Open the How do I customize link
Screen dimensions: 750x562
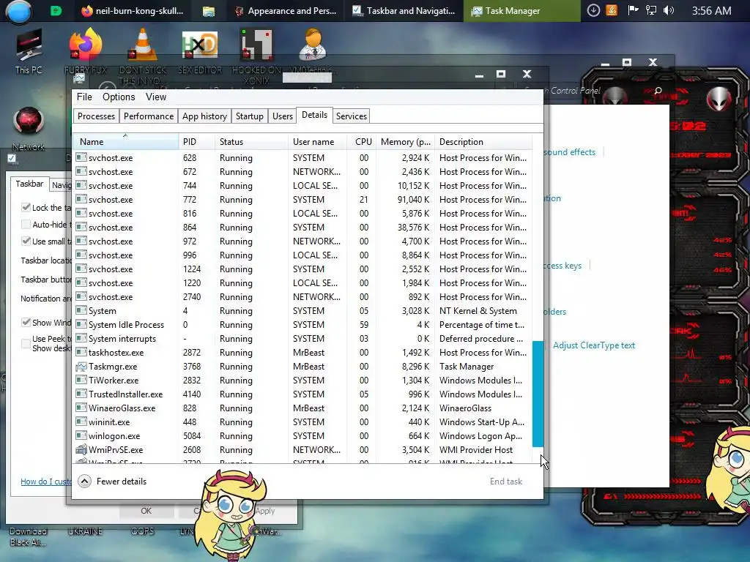(x=46, y=482)
